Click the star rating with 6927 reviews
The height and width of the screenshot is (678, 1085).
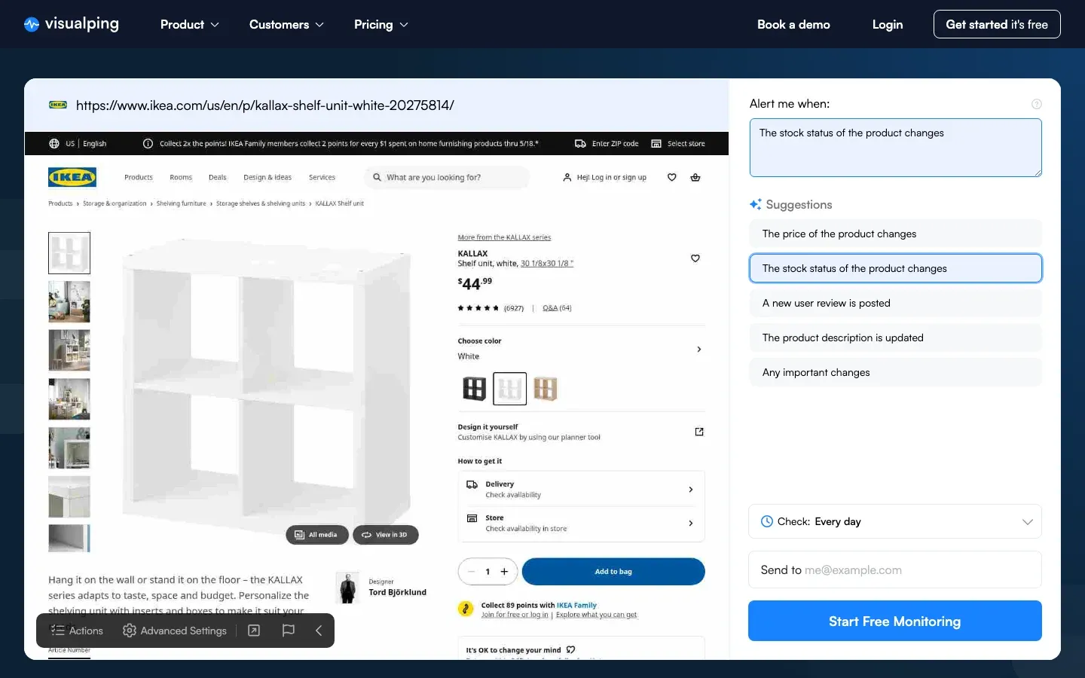(x=491, y=308)
